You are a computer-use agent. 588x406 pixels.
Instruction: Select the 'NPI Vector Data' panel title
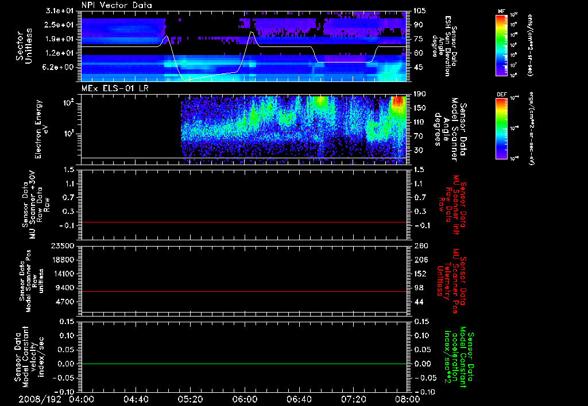pos(117,5)
